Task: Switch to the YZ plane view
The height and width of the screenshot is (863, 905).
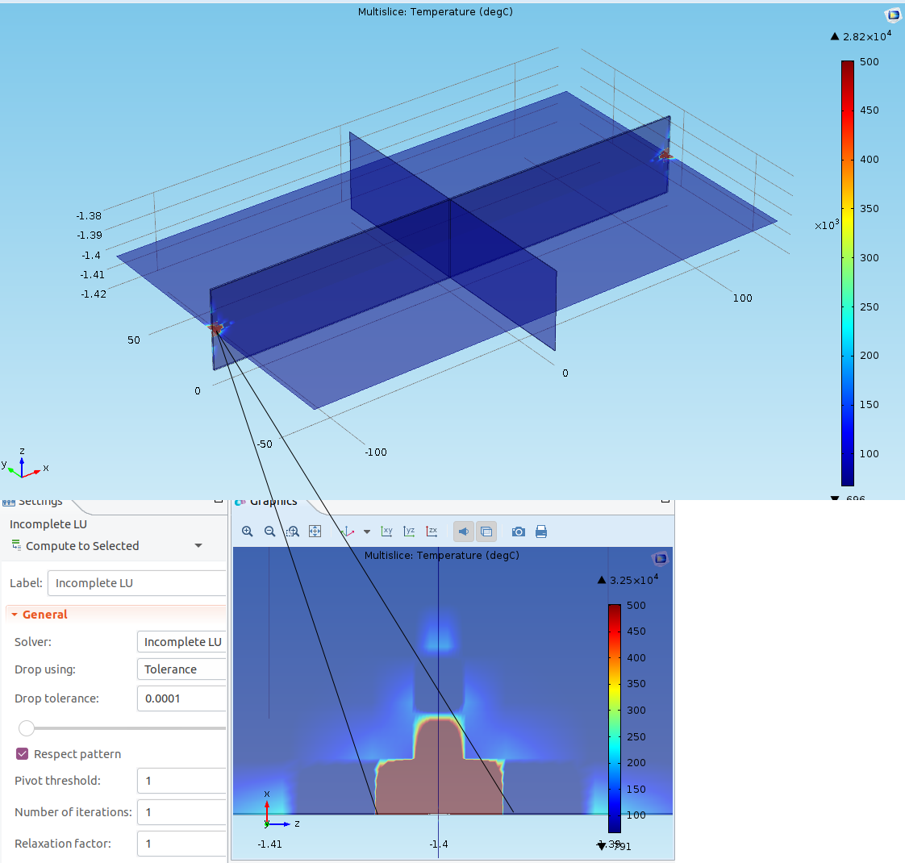Action: click(410, 532)
